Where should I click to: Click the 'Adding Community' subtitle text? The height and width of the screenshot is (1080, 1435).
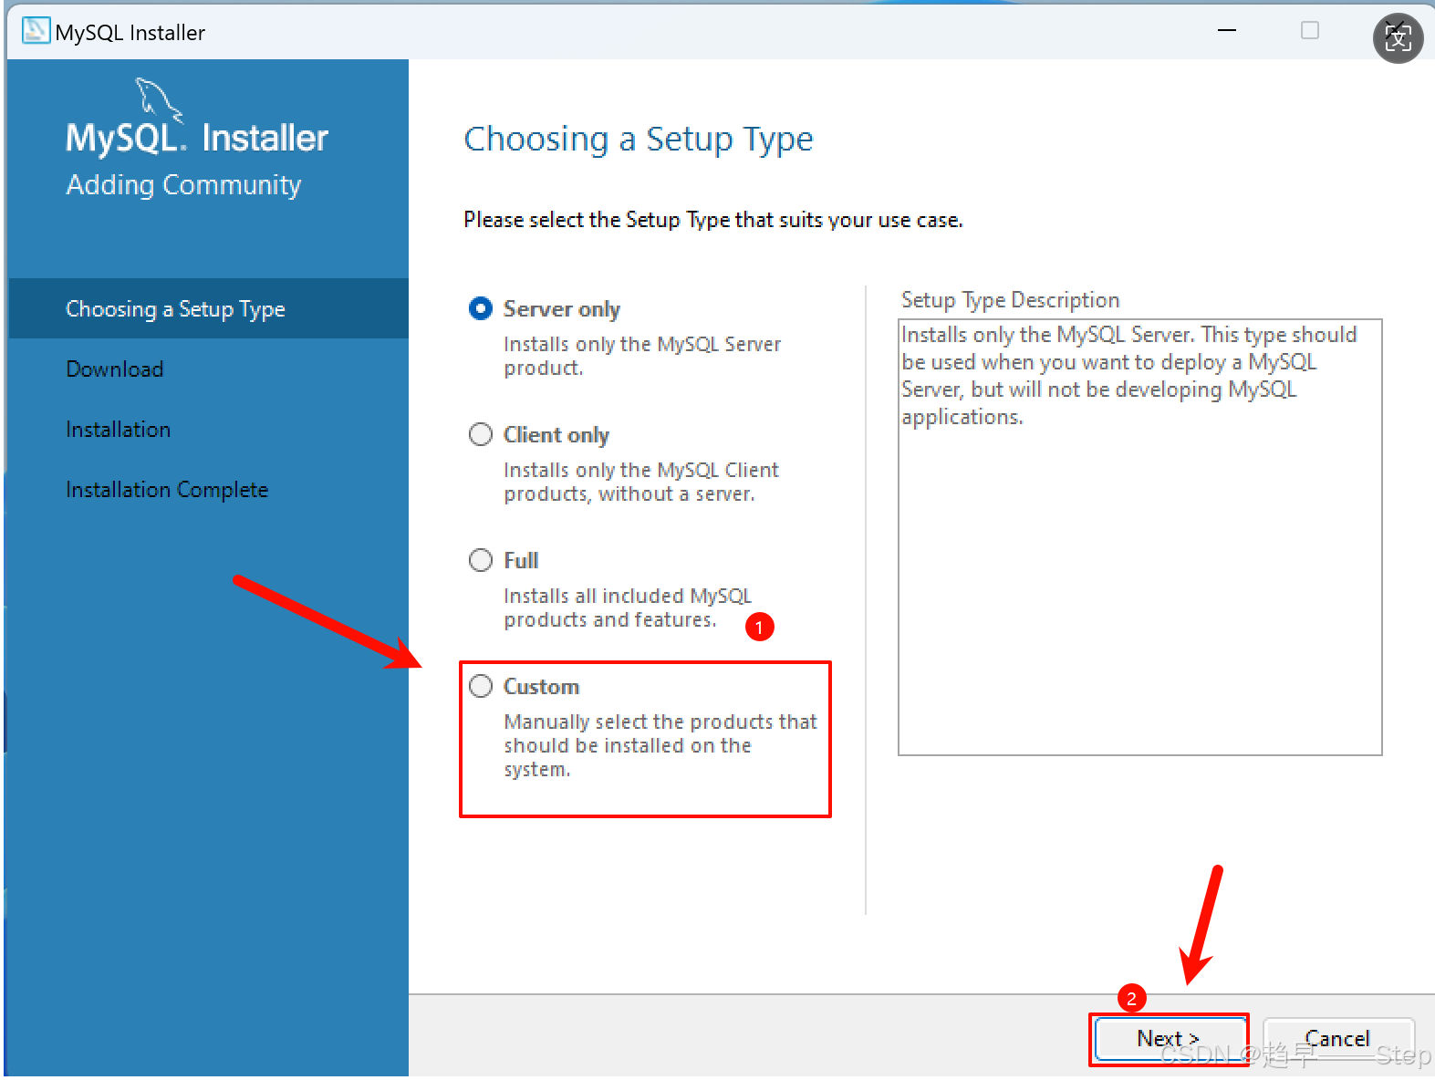[x=183, y=185]
